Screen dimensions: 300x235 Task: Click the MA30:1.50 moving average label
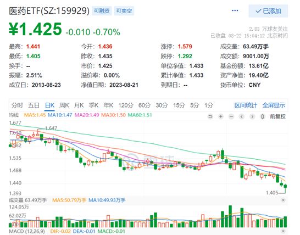(113, 115)
